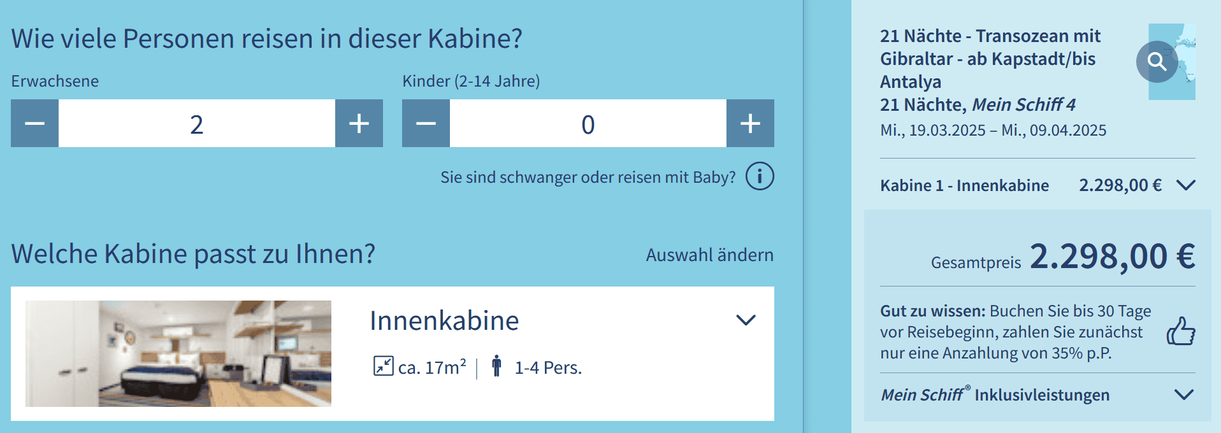Image resolution: width=1221 pixels, height=433 pixels.
Task: Open the route map magnifier icon
Action: 1157,62
